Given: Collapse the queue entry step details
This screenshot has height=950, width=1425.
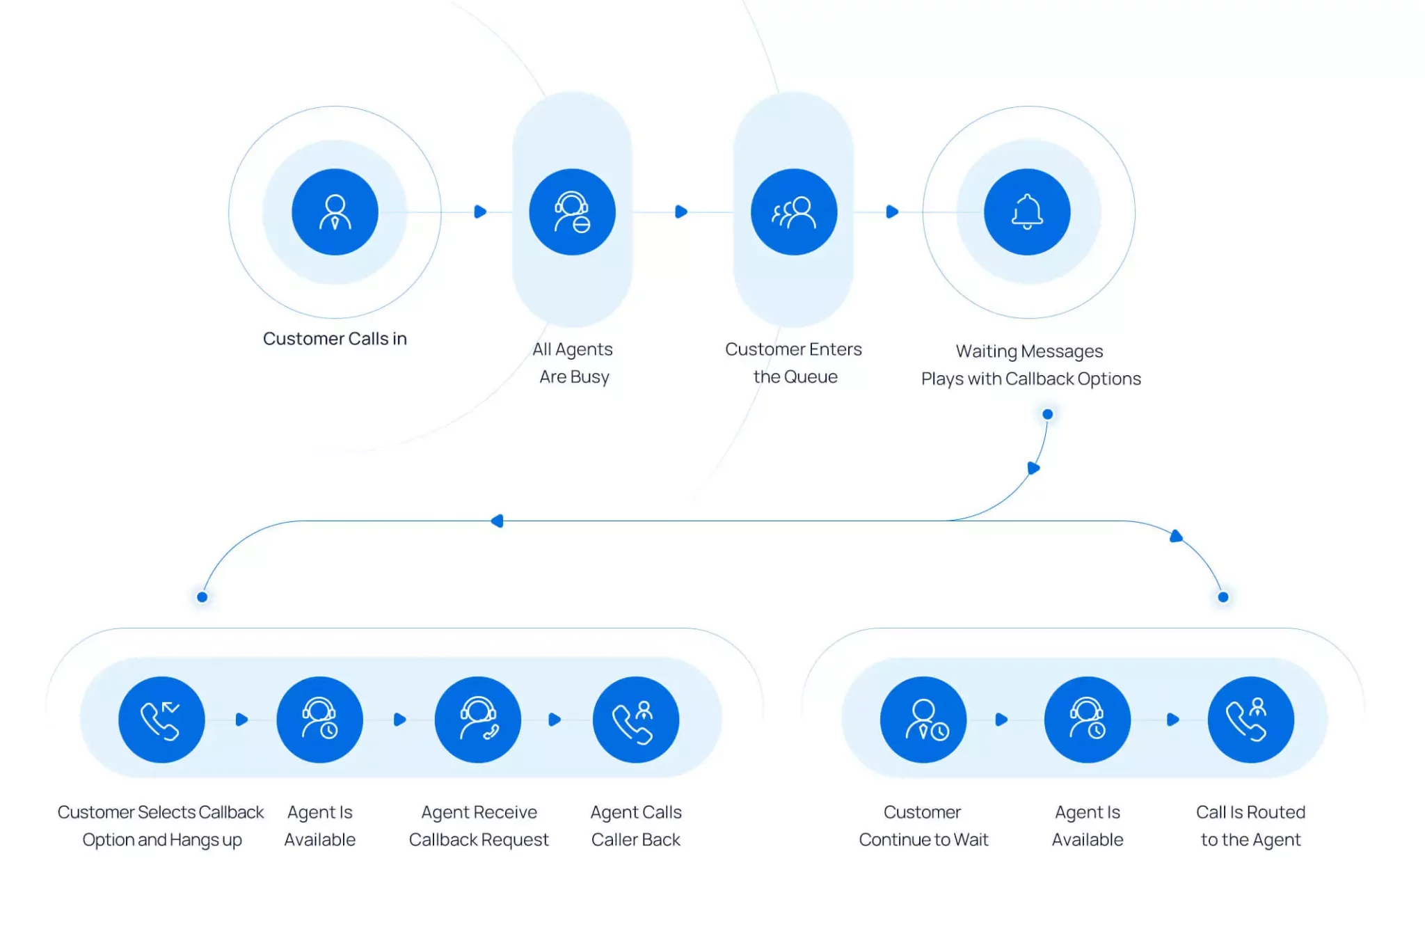Looking at the screenshot, I should 790,212.
